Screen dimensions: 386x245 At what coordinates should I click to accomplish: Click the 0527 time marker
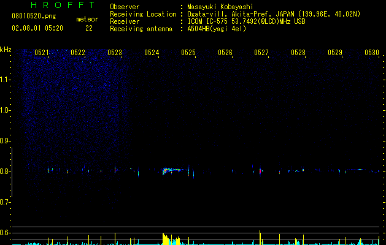[x=261, y=53]
